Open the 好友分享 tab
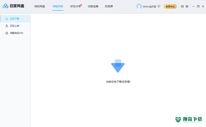 click(x=75, y=6)
